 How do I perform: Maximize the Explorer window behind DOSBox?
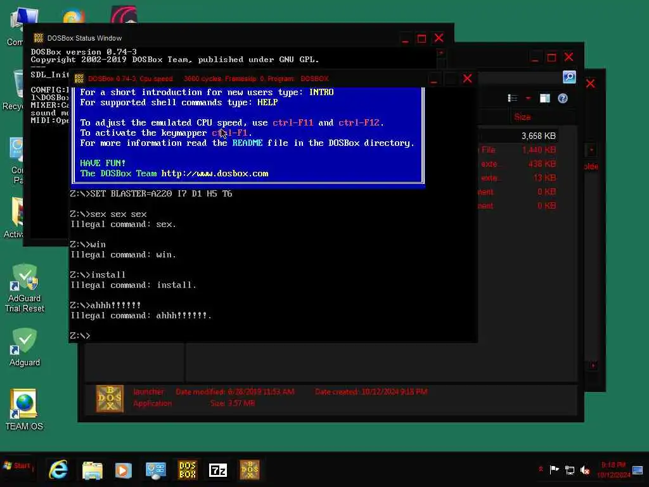tap(552, 58)
